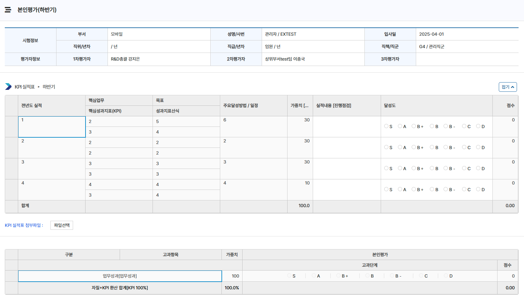This screenshot has height=296, width=524.
Task: Select grade B+ for KPI row 4
Action: coord(414,189)
